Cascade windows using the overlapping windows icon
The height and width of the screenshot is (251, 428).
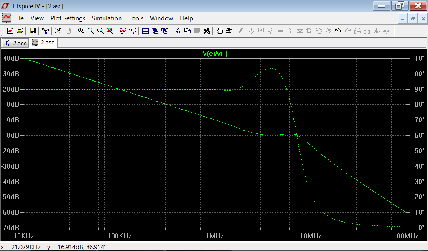point(155,31)
